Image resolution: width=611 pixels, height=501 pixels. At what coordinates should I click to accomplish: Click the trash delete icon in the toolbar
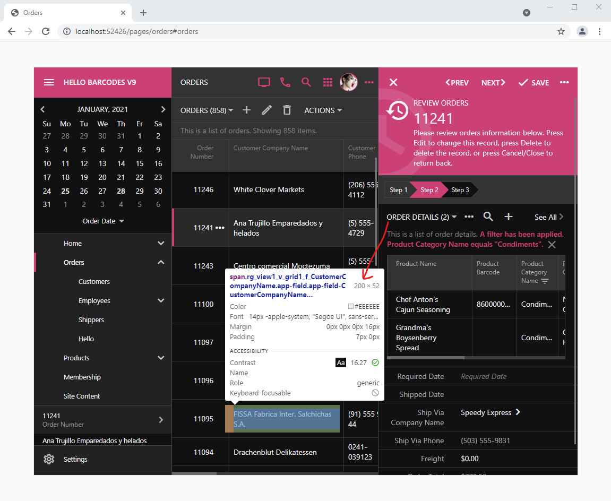tap(287, 110)
